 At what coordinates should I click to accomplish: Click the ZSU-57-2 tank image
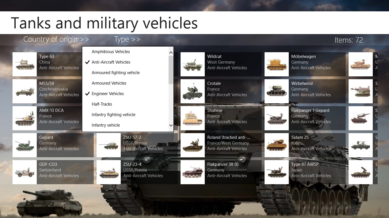click(x=108, y=145)
